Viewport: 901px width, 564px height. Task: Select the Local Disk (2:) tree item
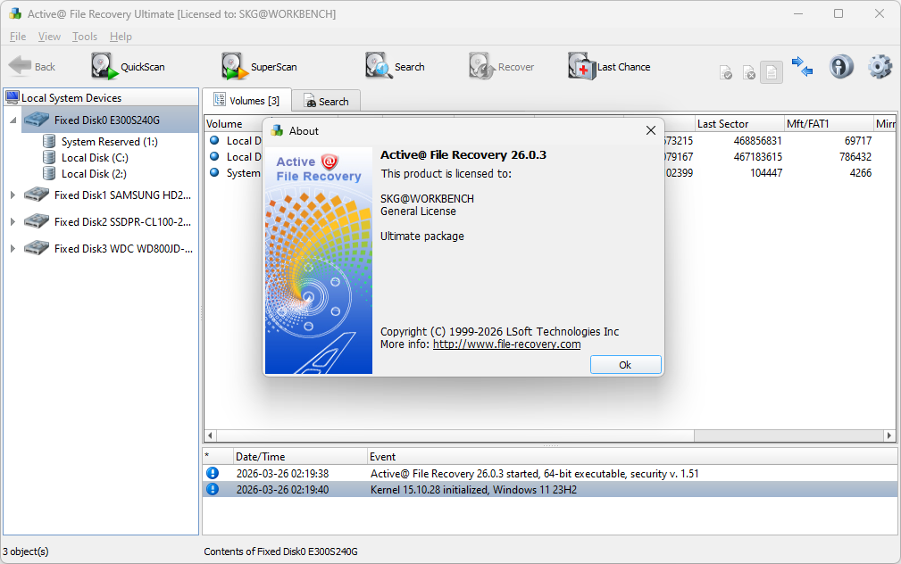[94, 173]
